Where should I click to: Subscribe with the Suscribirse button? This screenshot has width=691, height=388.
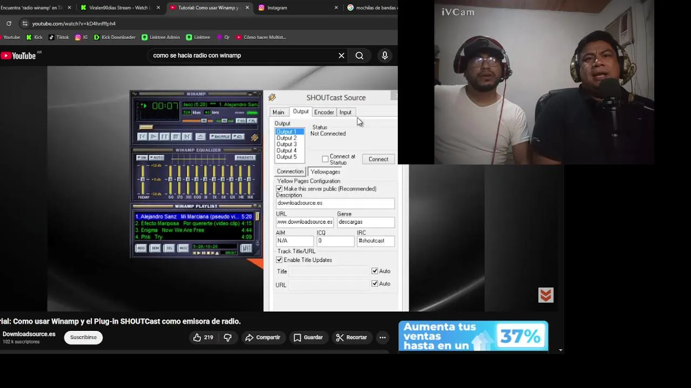pos(83,337)
